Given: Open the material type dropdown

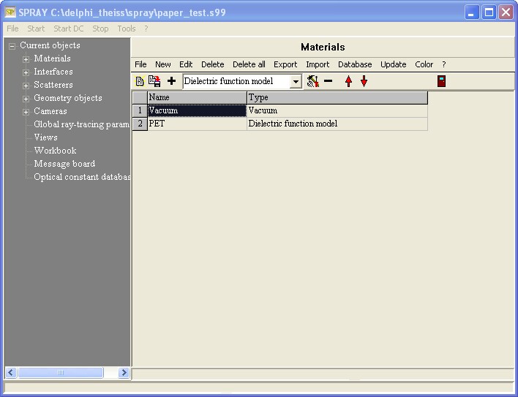Looking at the screenshot, I should pos(296,82).
